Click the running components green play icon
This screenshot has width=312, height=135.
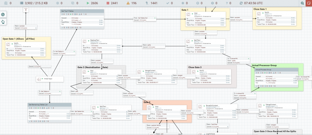point(88,3)
